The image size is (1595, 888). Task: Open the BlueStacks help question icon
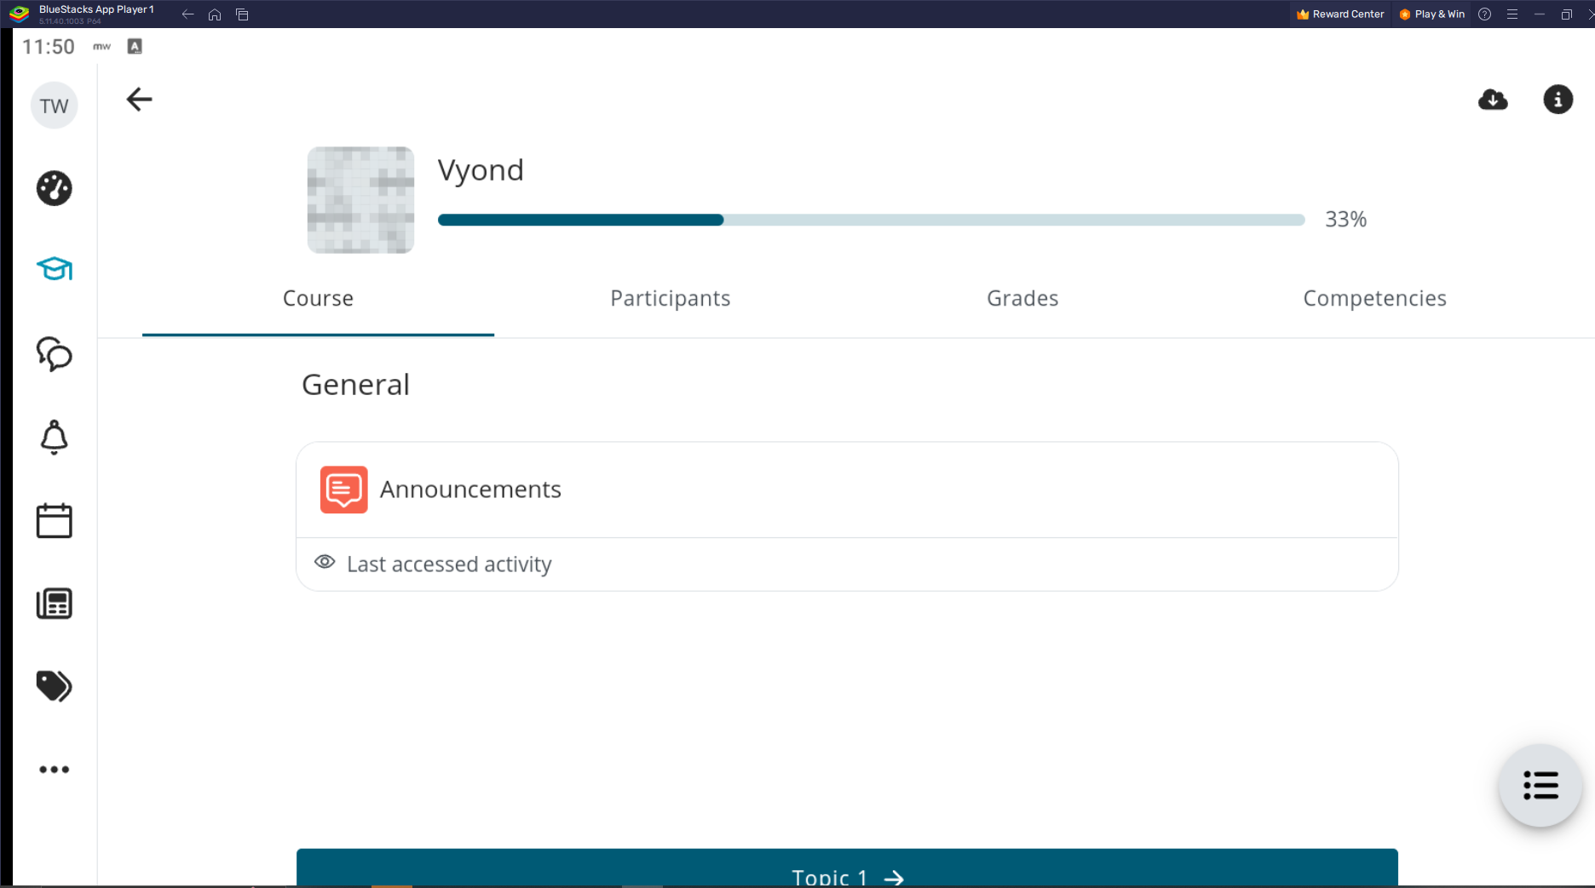1484,14
